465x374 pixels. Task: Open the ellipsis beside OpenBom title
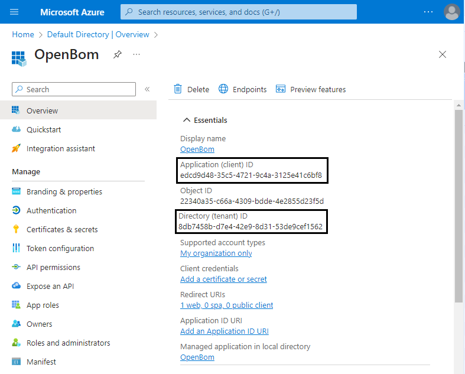click(x=136, y=54)
